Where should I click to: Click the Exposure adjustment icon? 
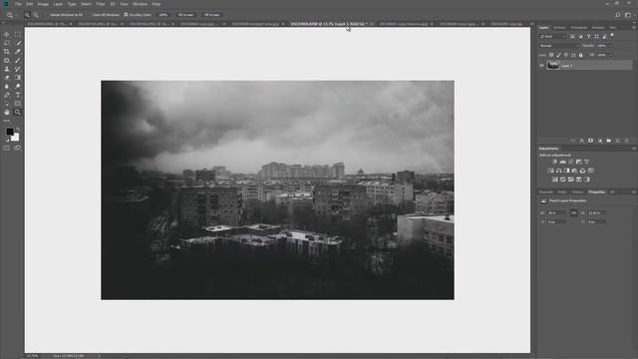(578, 162)
